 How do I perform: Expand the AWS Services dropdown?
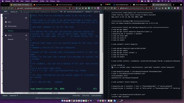point(14,12)
